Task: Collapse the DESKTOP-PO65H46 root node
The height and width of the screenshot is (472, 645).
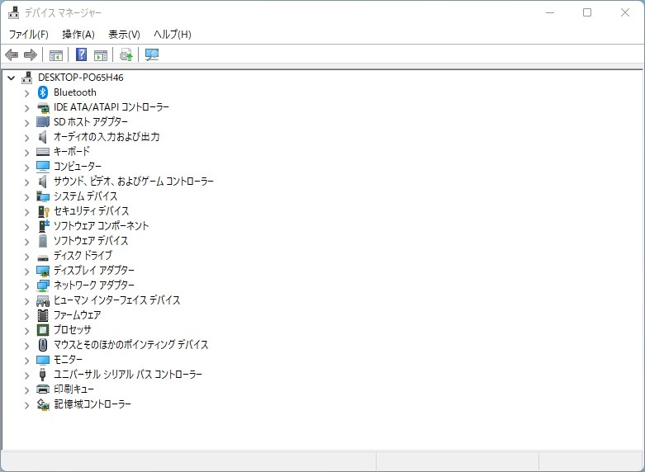Action: (x=11, y=78)
